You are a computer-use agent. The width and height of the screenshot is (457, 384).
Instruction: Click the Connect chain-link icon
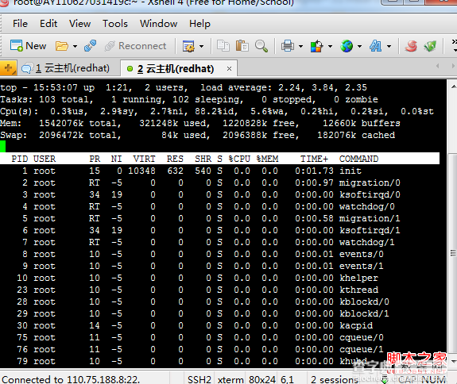(x=90, y=46)
